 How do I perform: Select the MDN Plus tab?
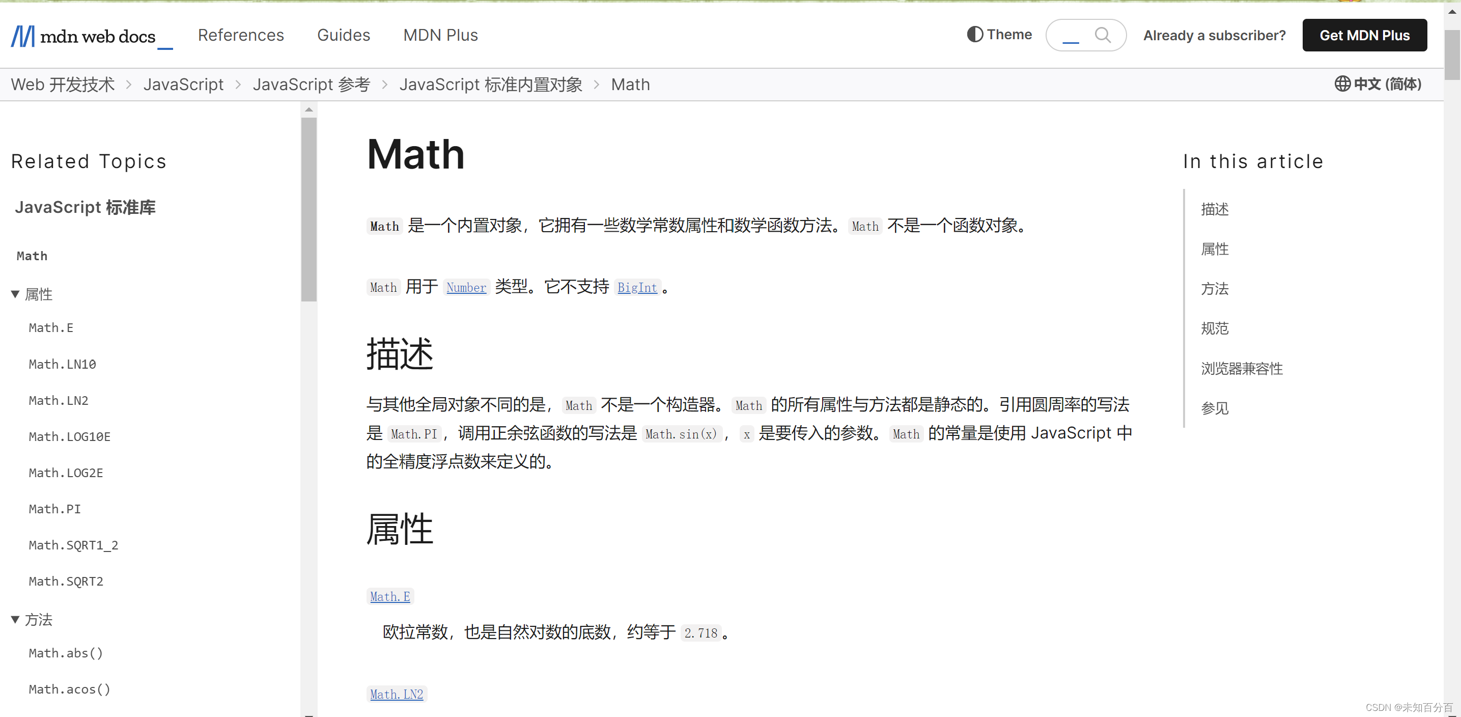point(441,35)
